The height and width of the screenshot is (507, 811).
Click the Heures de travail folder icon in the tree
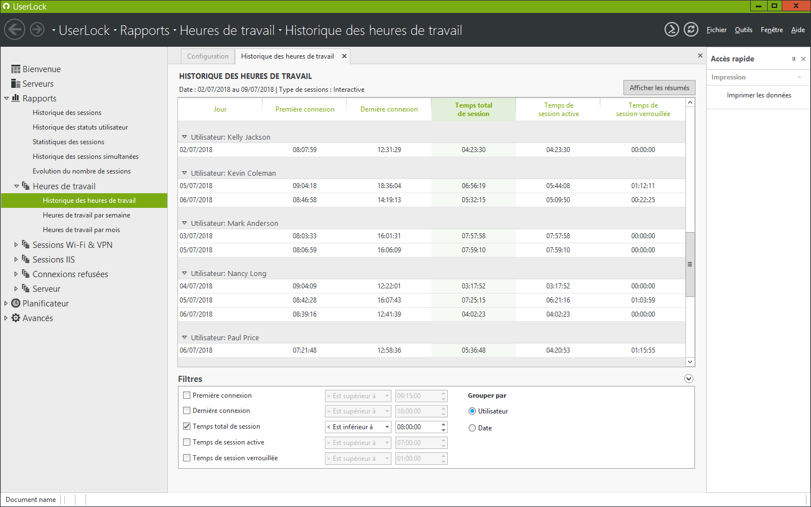[x=26, y=186]
